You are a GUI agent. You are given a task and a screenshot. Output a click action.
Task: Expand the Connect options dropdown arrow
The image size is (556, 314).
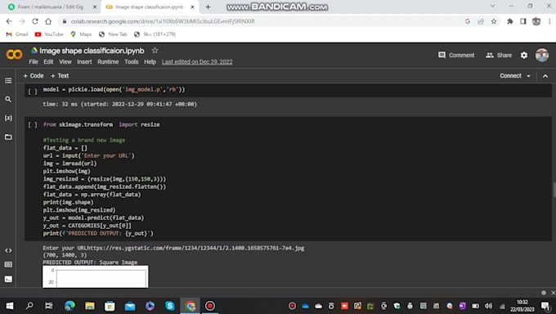pyautogui.click(x=529, y=76)
